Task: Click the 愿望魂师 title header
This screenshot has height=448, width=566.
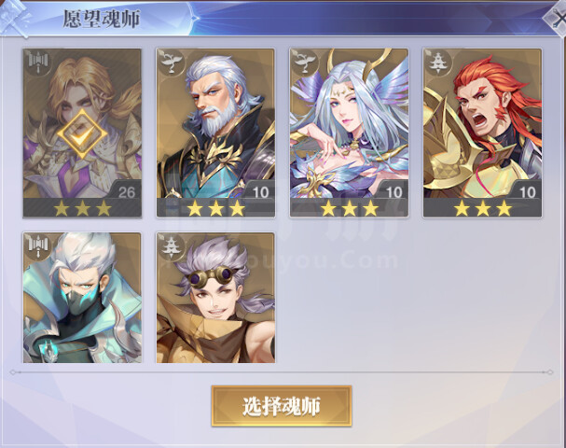Action: pos(101,19)
